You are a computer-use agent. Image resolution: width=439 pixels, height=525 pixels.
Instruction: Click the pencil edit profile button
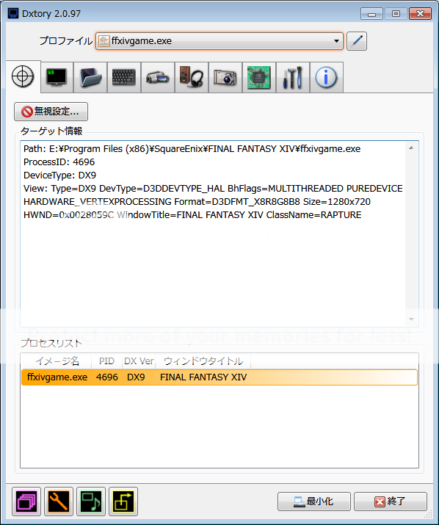point(357,41)
